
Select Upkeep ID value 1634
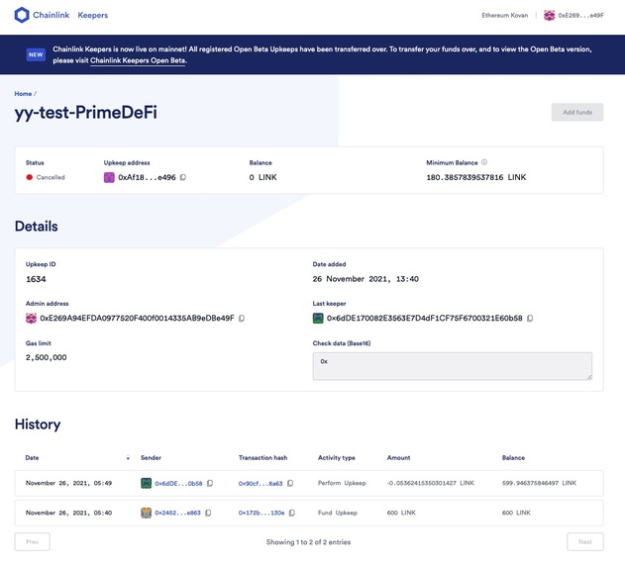click(36, 279)
